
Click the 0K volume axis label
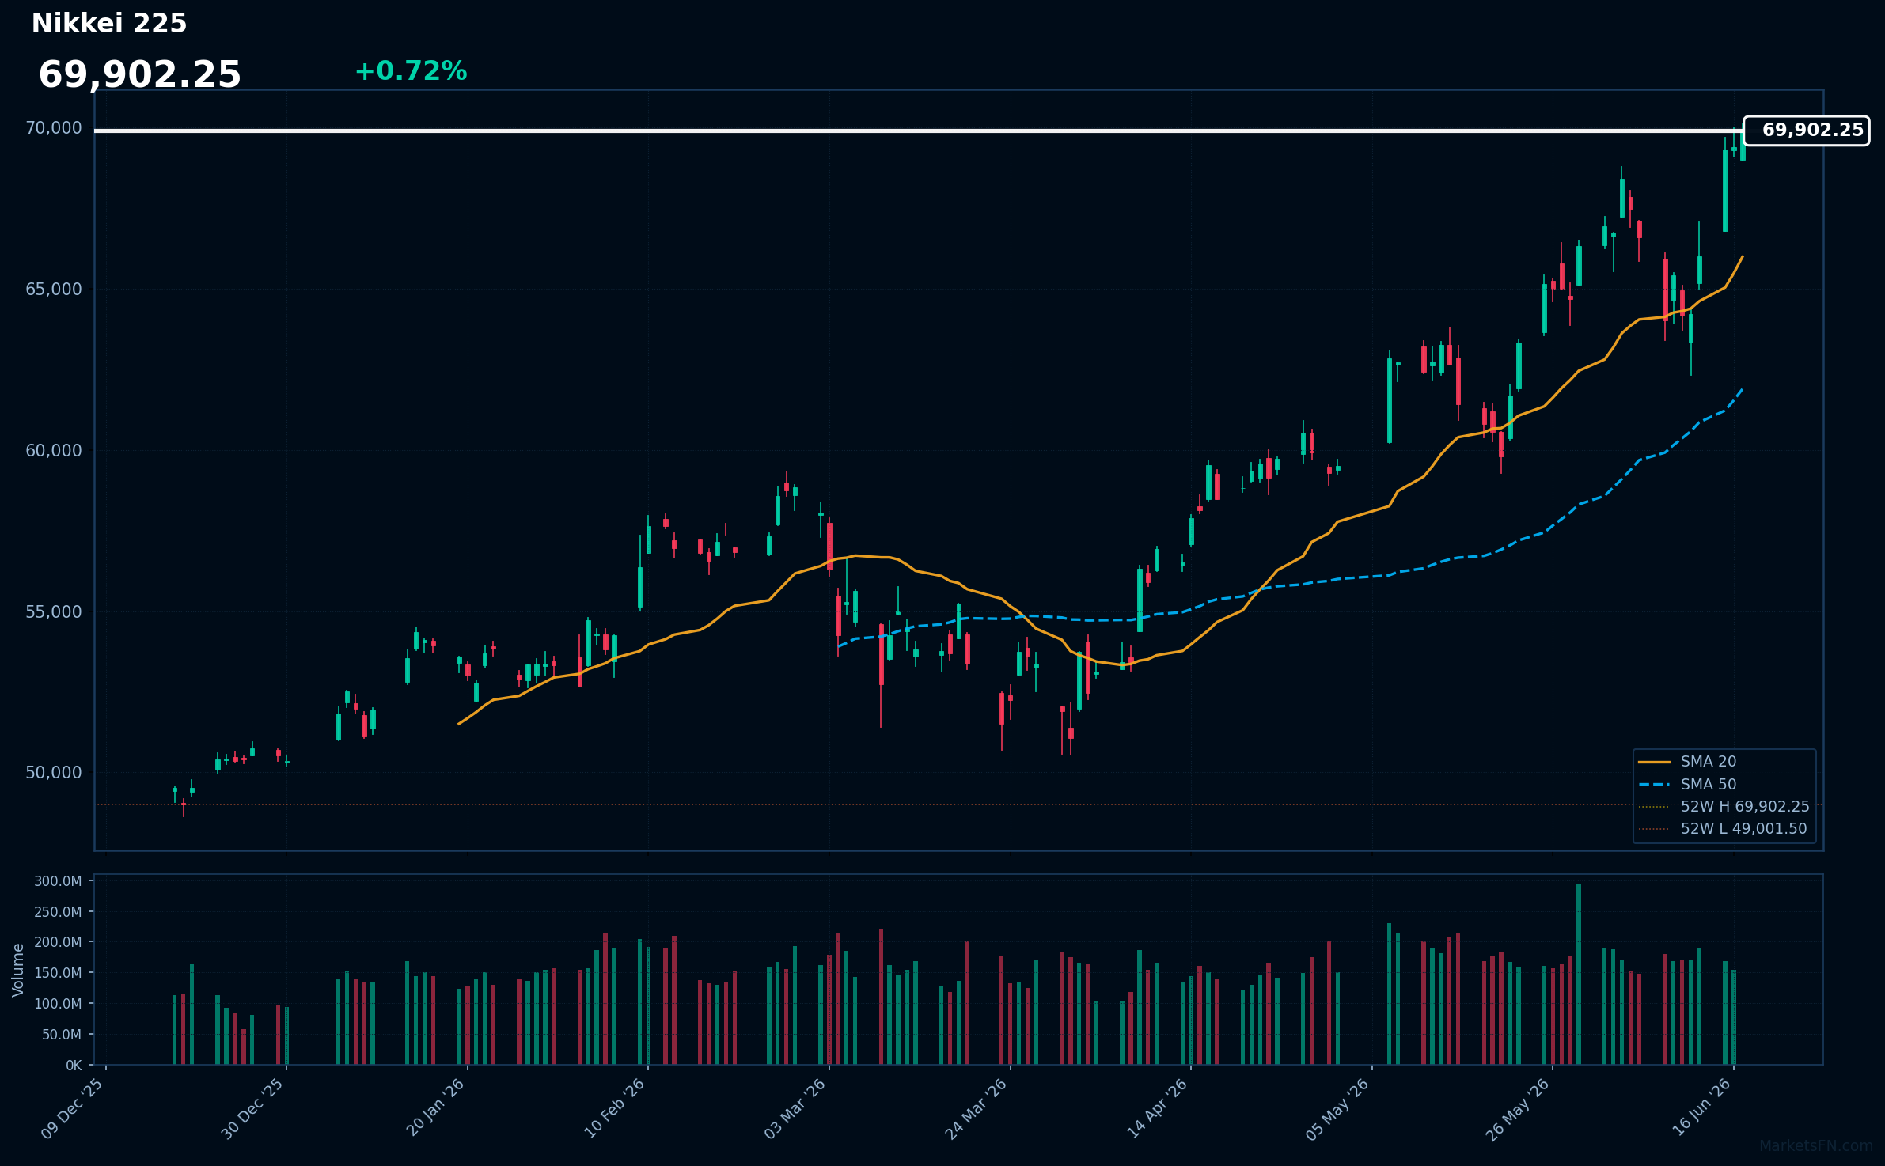coord(74,1066)
